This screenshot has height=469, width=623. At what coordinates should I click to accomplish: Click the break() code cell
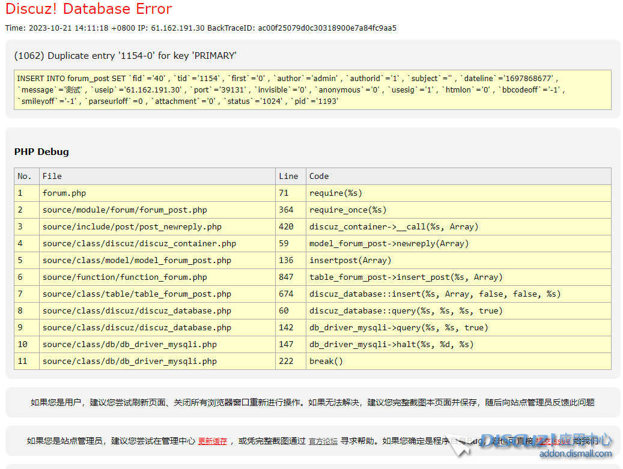point(326,361)
